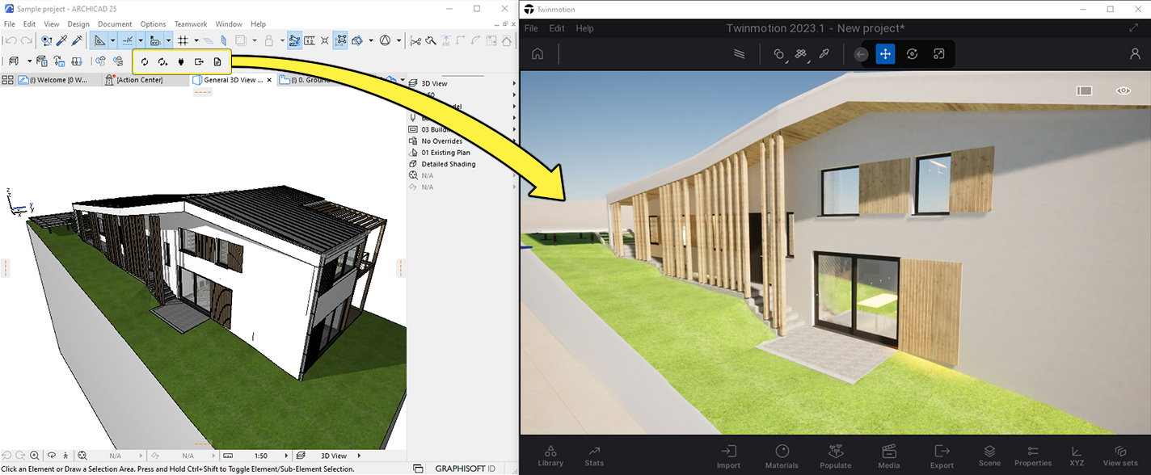Select the Scale gizmo tool
The width and height of the screenshot is (1151, 475).
click(x=938, y=54)
